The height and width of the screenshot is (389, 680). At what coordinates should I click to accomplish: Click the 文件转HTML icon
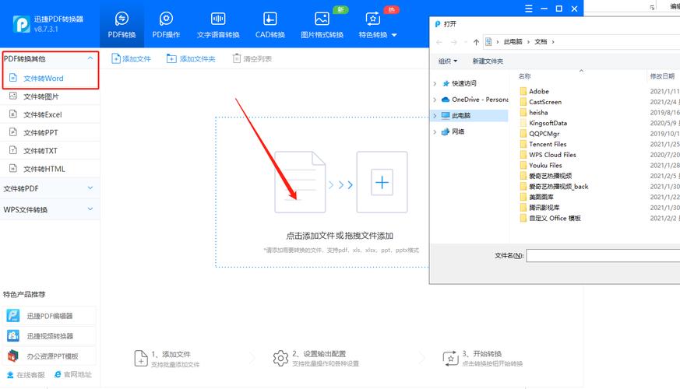13,169
